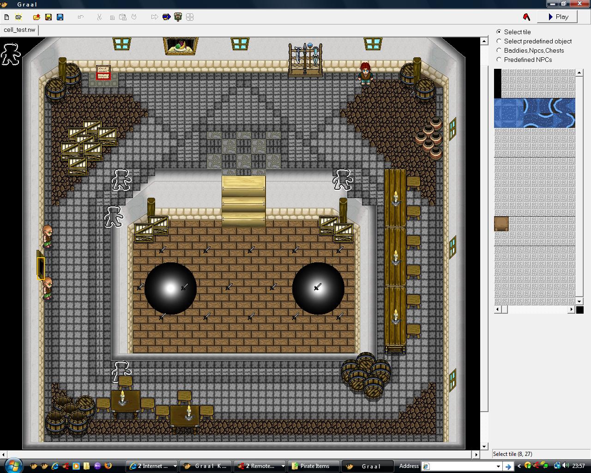Click the Cut scissors icon

pos(99,17)
